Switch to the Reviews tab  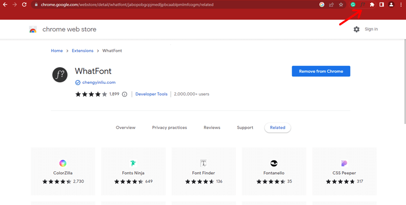tap(212, 128)
